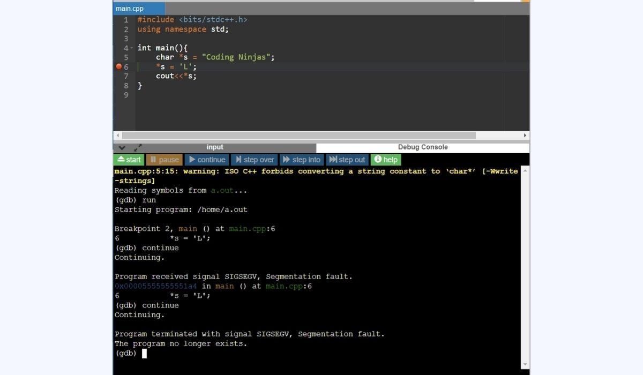The height and width of the screenshot is (375, 643).
Task: Set a breakpoint on line 5
Action: pos(118,57)
